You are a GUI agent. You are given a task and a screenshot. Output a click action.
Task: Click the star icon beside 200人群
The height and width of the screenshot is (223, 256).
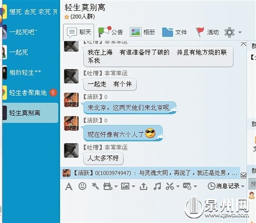(x=67, y=17)
